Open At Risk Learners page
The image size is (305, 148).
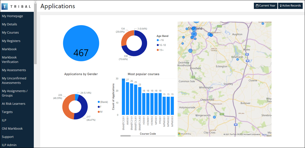pyautogui.click(x=13, y=104)
